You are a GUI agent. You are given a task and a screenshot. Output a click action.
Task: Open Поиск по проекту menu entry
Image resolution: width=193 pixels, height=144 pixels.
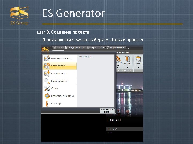(60, 81)
